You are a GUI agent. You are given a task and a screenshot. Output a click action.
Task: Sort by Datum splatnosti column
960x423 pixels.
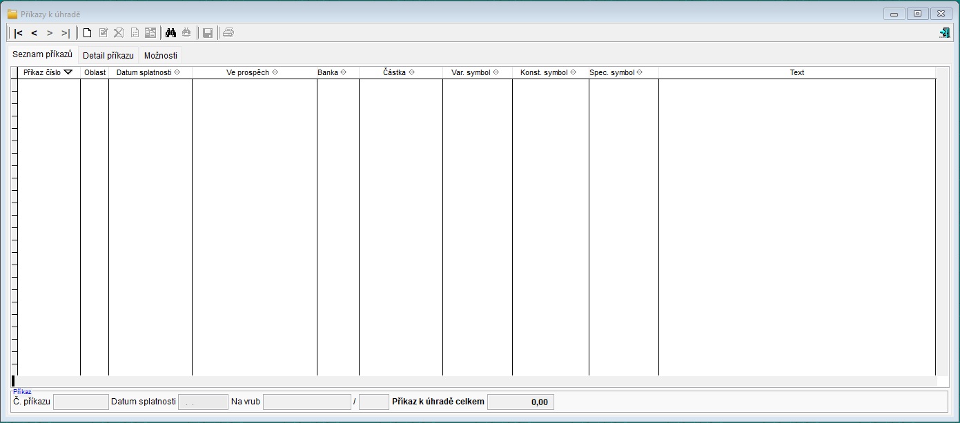tap(150, 72)
